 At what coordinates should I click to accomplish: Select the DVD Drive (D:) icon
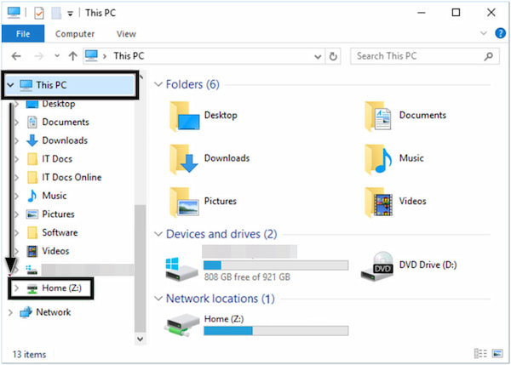click(376, 266)
